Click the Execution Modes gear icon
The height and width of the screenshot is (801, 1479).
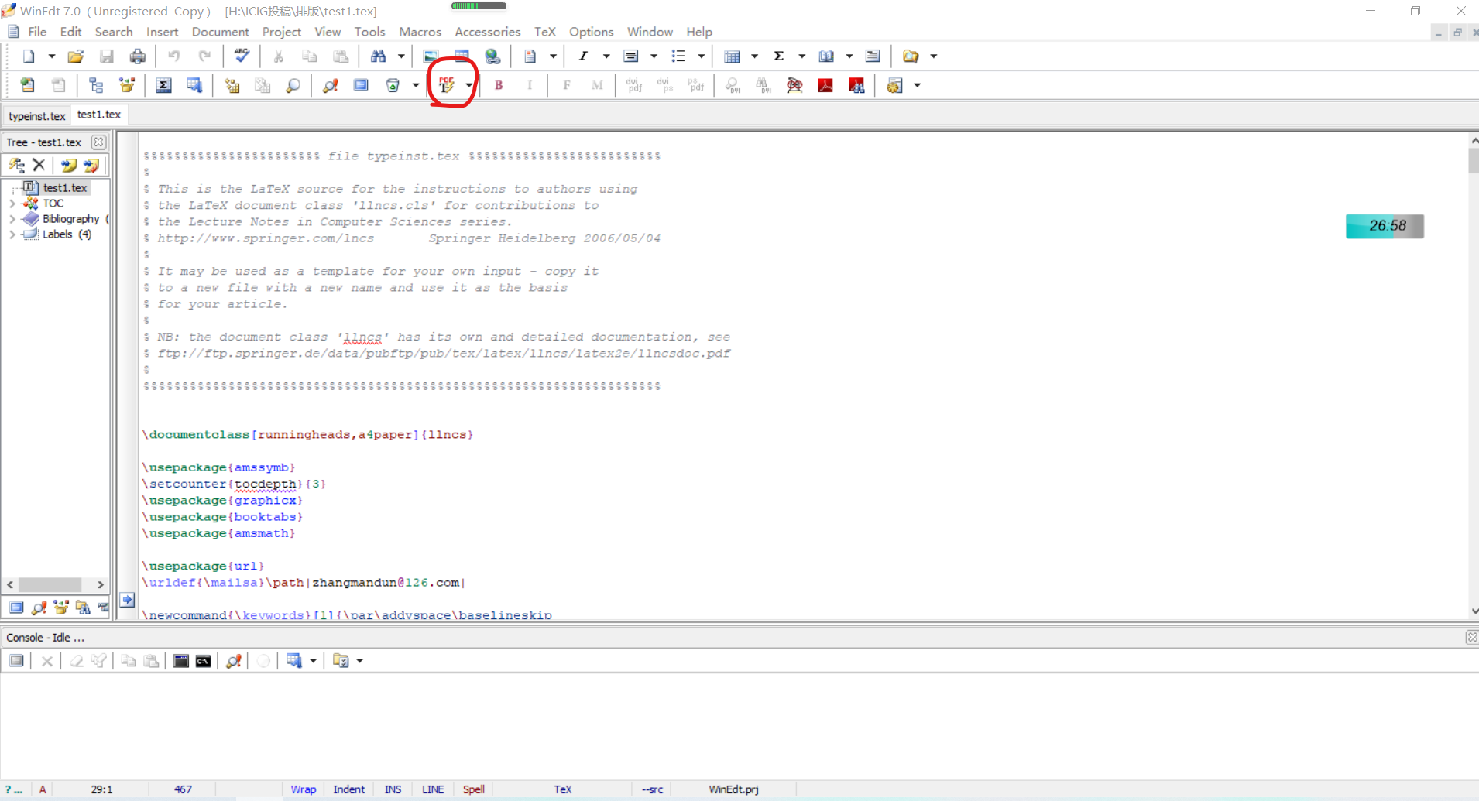pos(894,85)
